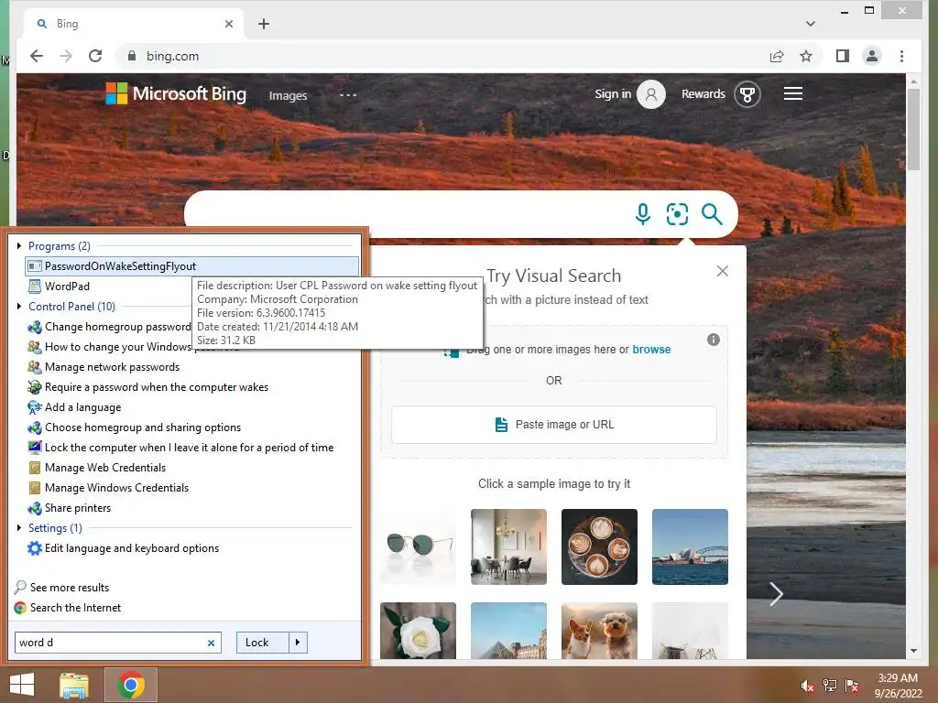This screenshot has width=938, height=703.
Task: Bookmark this tab with star icon
Action: tap(806, 56)
